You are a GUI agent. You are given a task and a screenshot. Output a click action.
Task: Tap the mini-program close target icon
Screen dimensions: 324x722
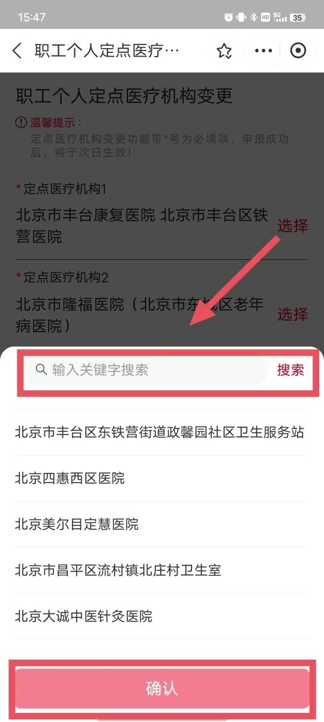tap(298, 51)
